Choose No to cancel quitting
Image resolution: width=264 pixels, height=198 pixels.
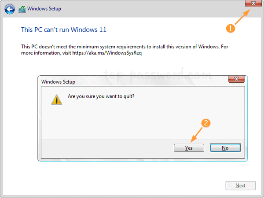[225, 148]
